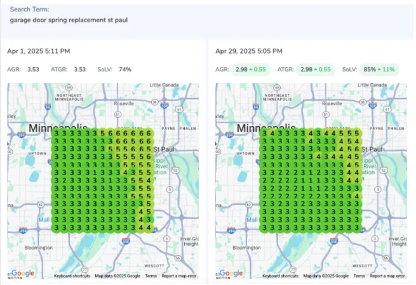Click the 'Uptown' label on the Apr 1 map
Image resolution: width=416 pixels, height=285 pixels.
pos(37,153)
